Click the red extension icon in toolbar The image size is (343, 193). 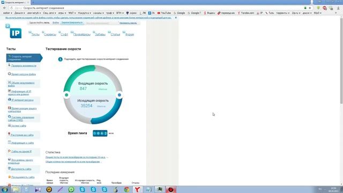coord(325,8)
